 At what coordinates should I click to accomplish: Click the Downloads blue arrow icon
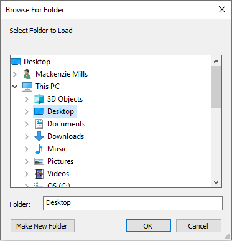click(39, 136)
